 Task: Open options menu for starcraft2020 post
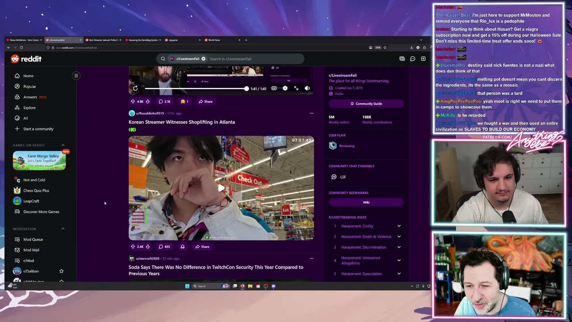tap(311, 258)
